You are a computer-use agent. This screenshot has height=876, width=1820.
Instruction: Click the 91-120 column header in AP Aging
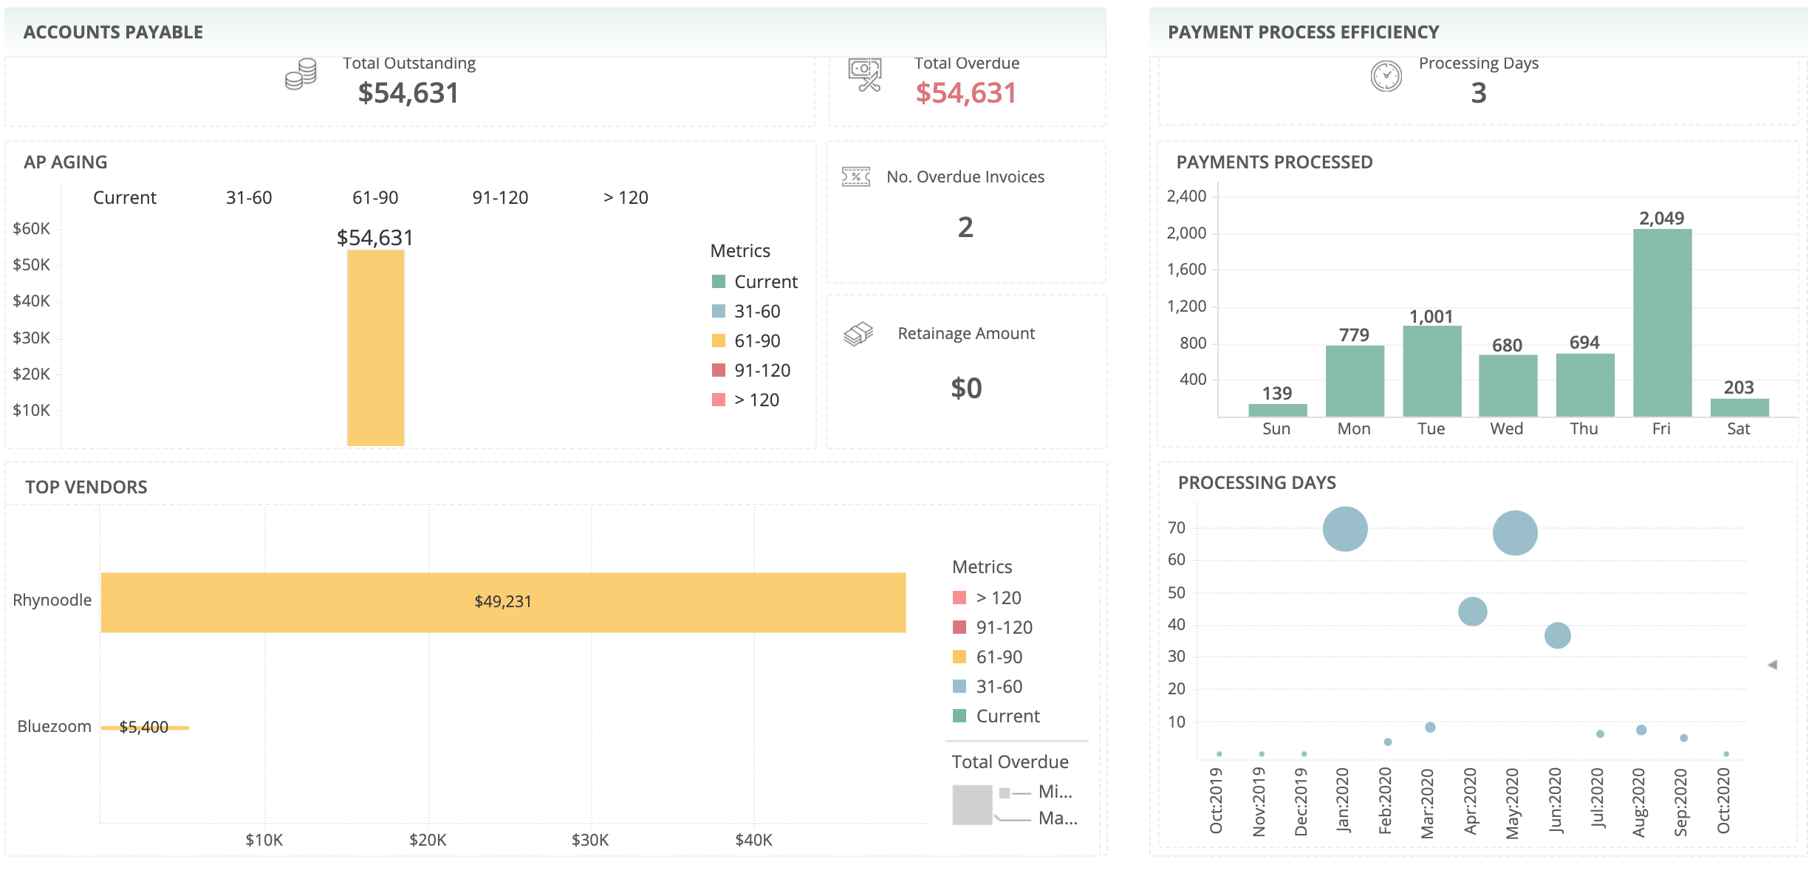pos(500,198)
